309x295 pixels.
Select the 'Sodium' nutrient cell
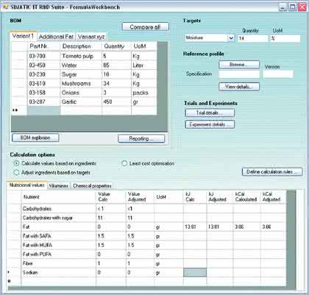point(58,272)
